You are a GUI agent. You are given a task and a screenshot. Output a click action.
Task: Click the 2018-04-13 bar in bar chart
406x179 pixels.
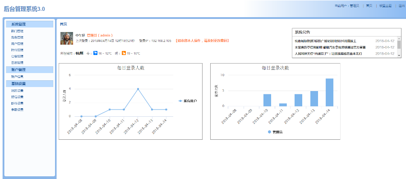(x=314, y=99)
